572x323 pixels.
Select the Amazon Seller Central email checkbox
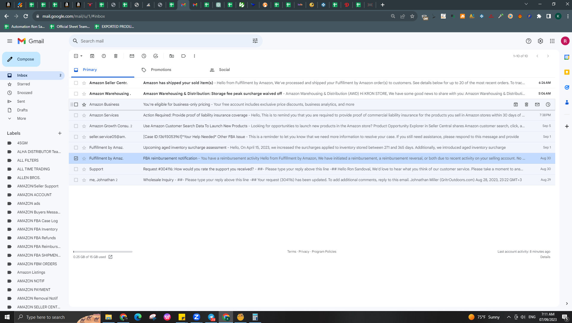tap(76, 83)
